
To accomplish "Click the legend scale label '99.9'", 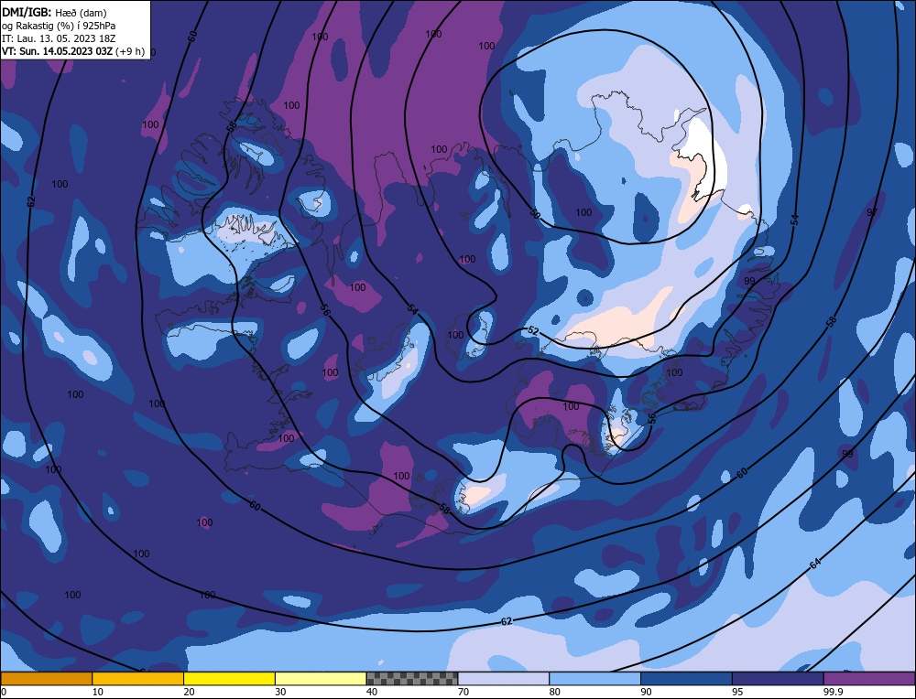I will click(833, 692).
